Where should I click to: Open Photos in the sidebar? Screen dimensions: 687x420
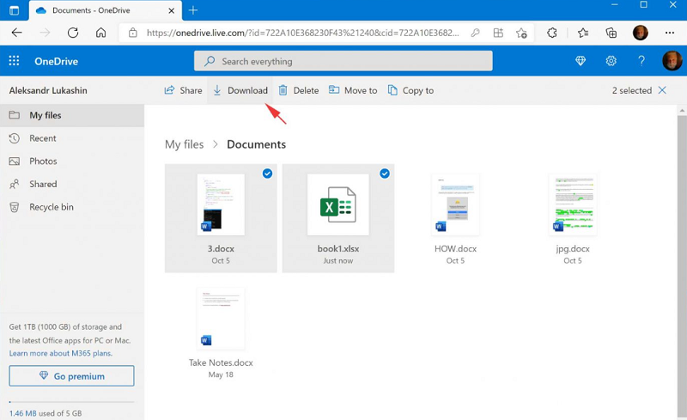coord(72,161)
